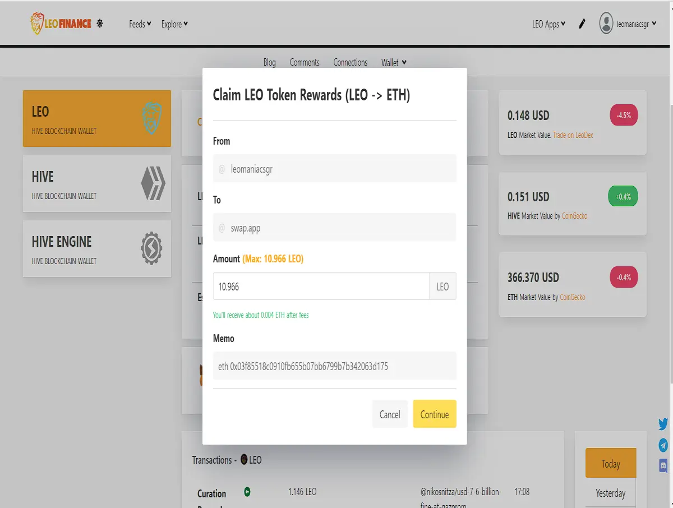Click the Max: 10.966 LEO link

(273, 259)
